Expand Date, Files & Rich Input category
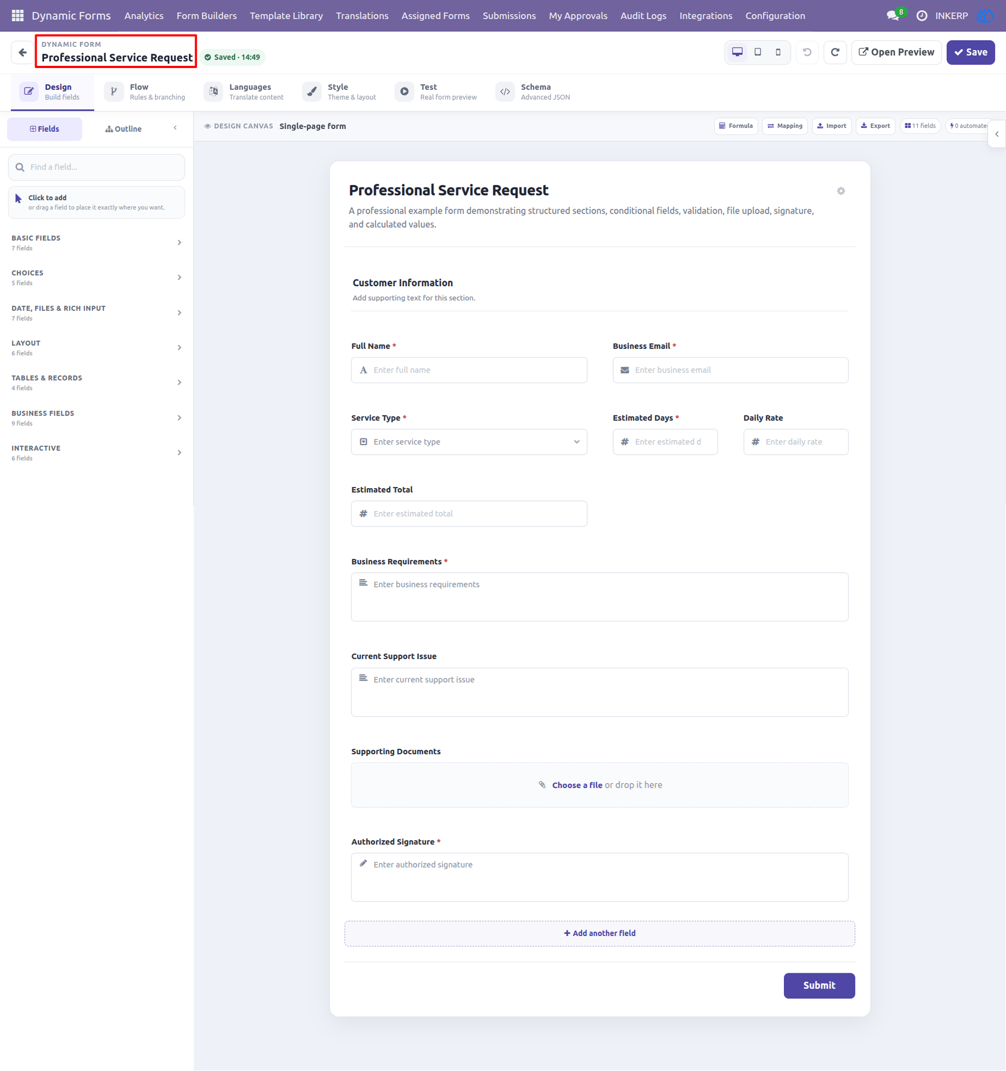Viewport: 1006px width, 1071px height. pyautogui.click(x=97, y=312)
